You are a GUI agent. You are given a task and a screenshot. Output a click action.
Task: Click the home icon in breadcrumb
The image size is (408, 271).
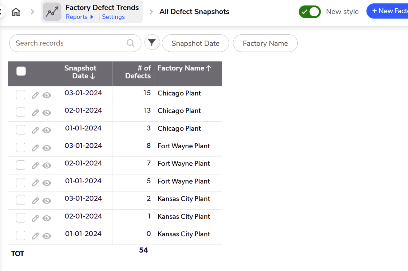tap(16, 12)
